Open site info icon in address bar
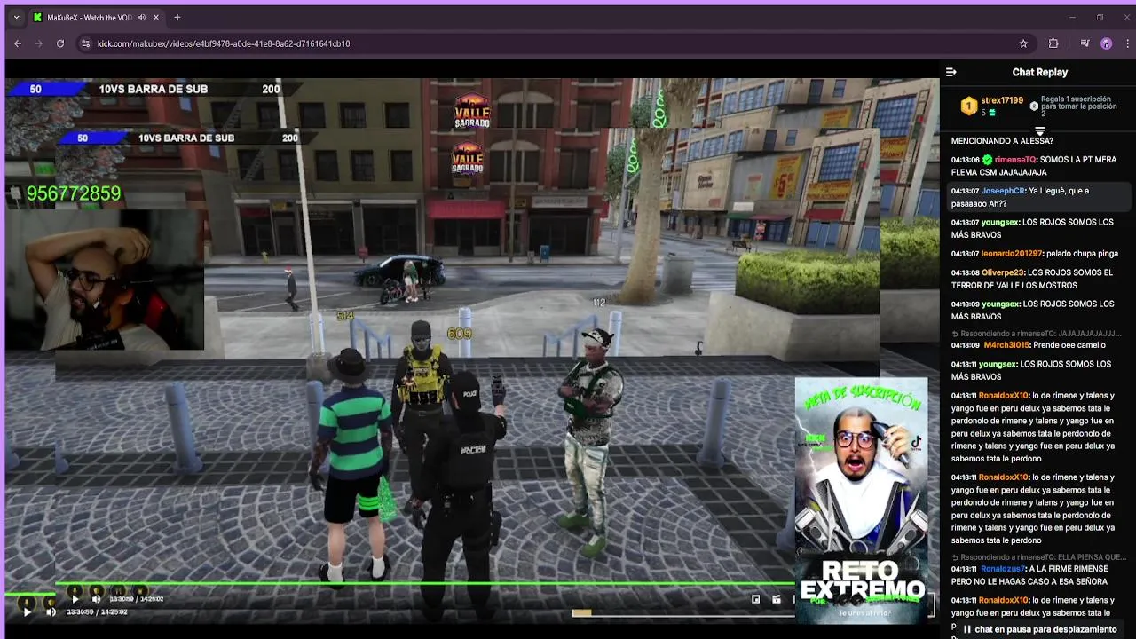 pos(85,43)
